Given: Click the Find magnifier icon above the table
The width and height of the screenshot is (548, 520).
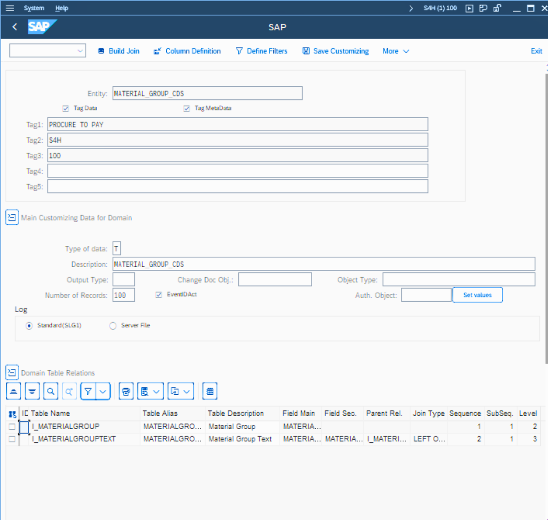Looking at the screenshot, I should [x=51, y=392].
